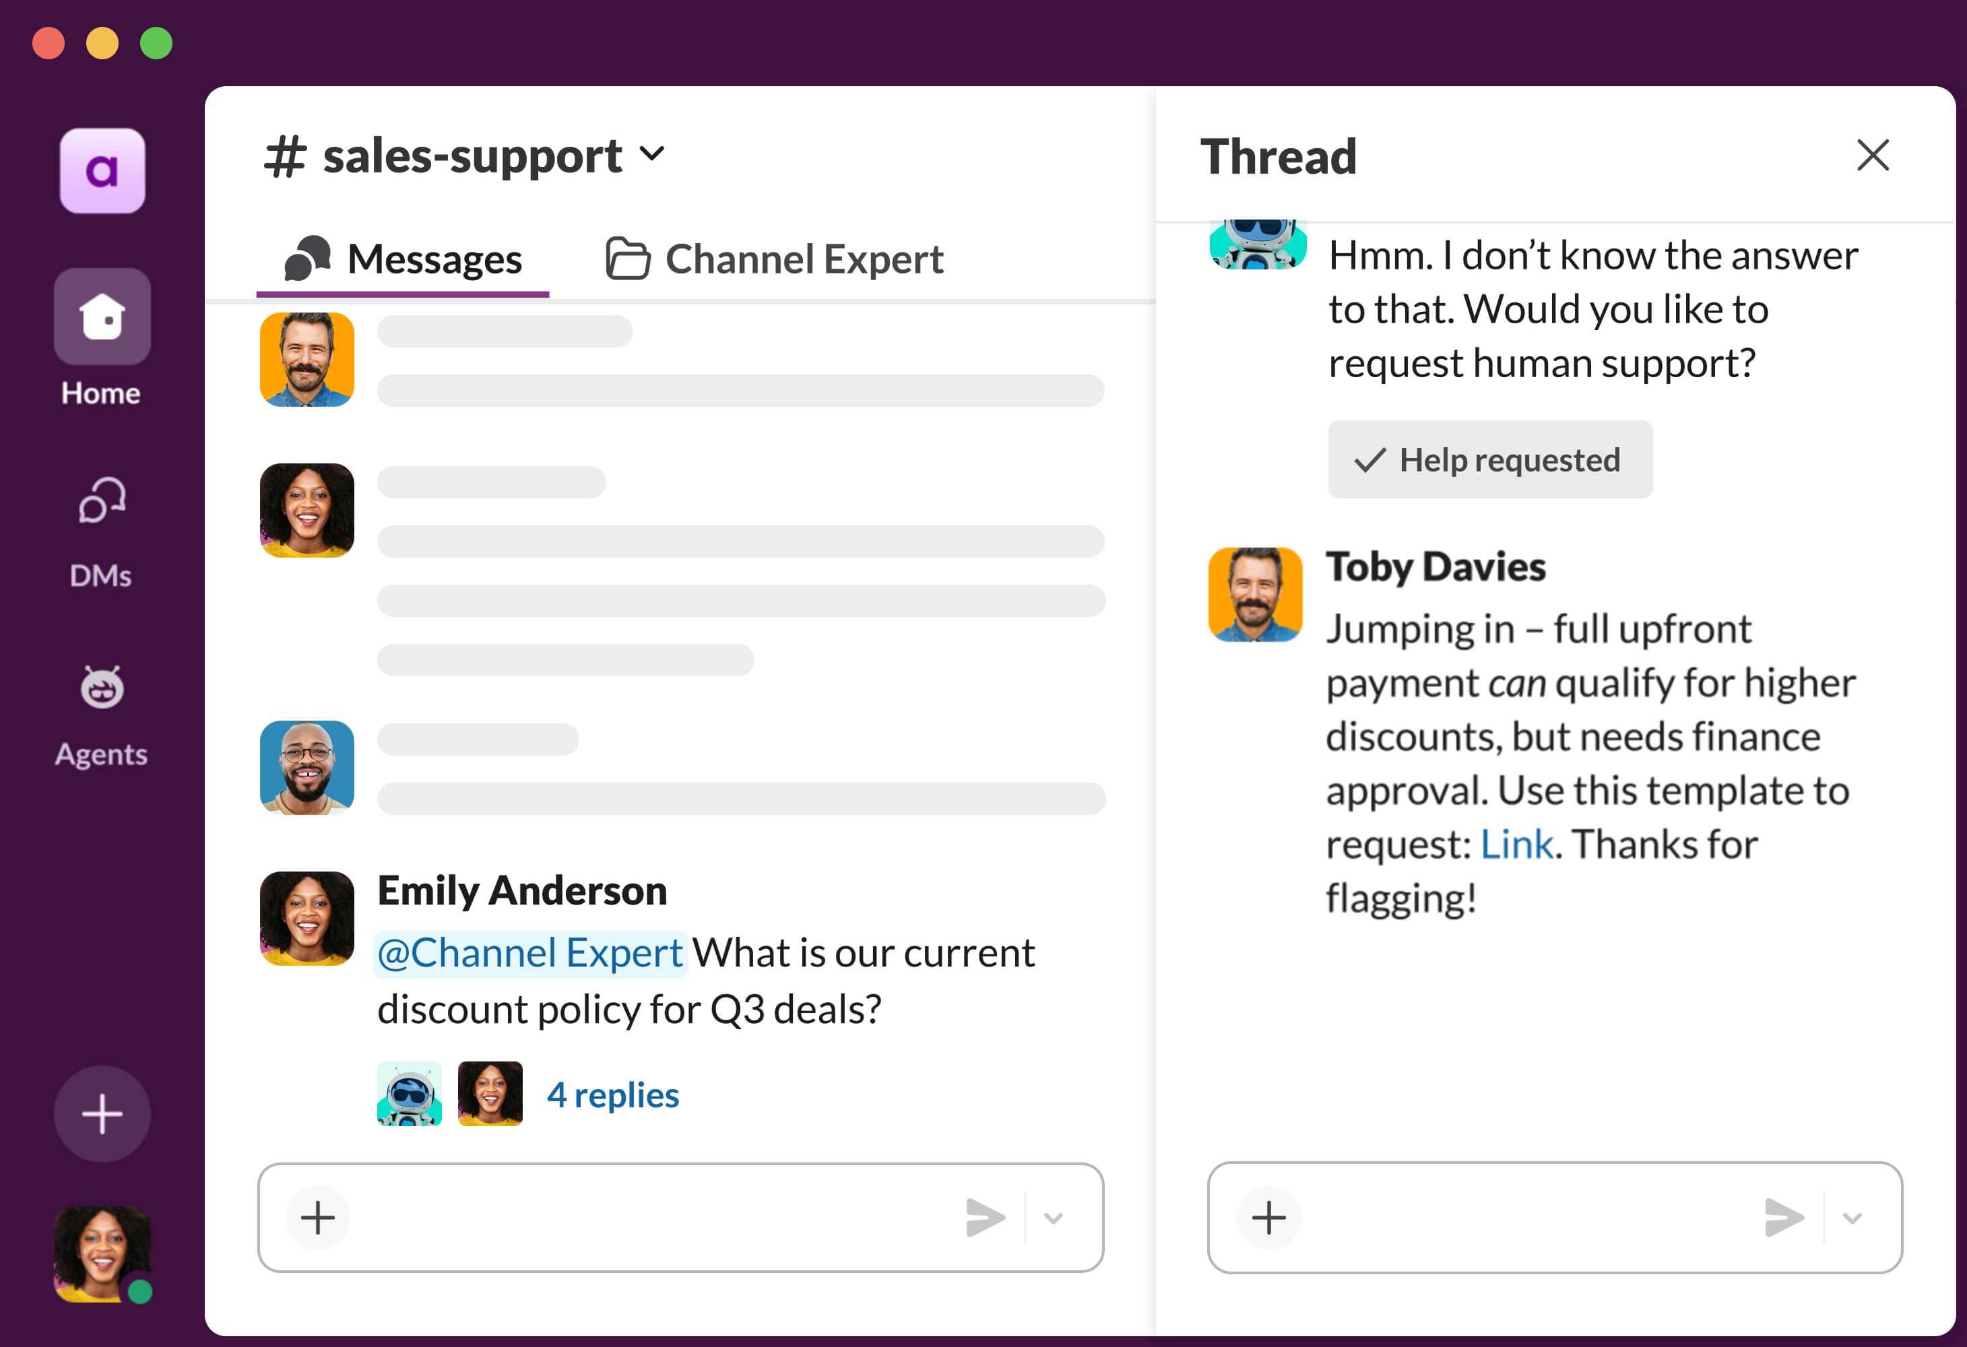
Task: Click the send arrow in channel composer
Action: click(x=986, y=1218)
